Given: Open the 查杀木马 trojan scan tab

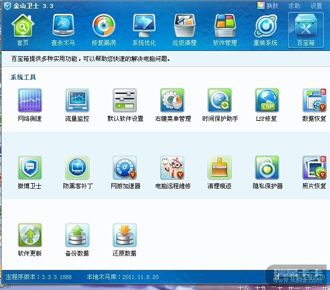Looking at the screenshot, I should coord(63,30).
